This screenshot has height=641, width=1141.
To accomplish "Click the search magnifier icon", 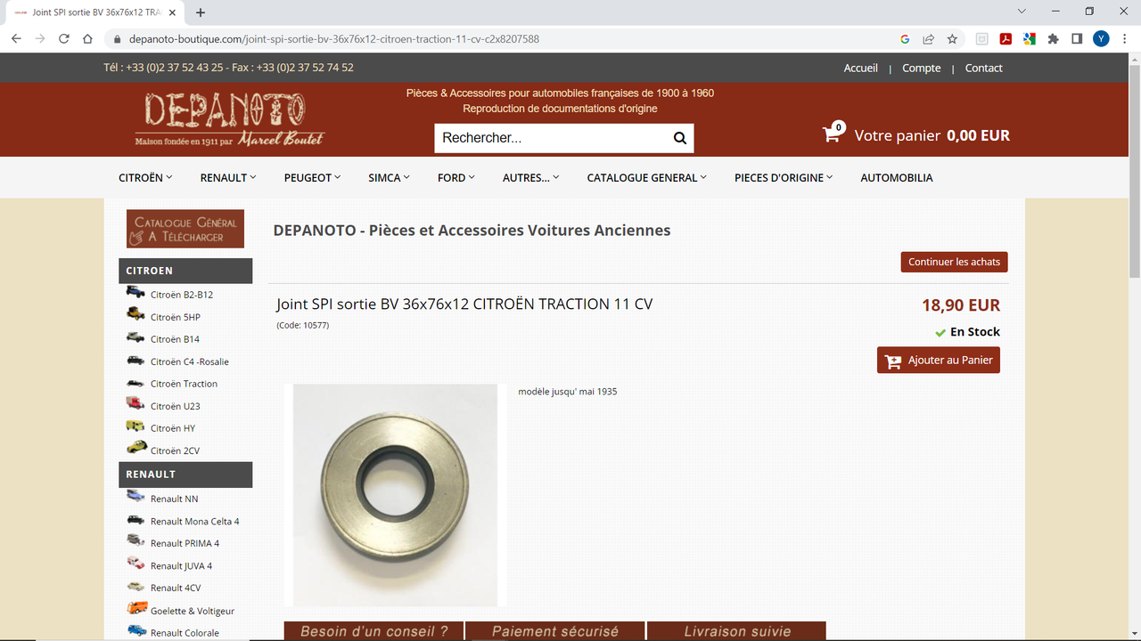I will click(679, 138).
